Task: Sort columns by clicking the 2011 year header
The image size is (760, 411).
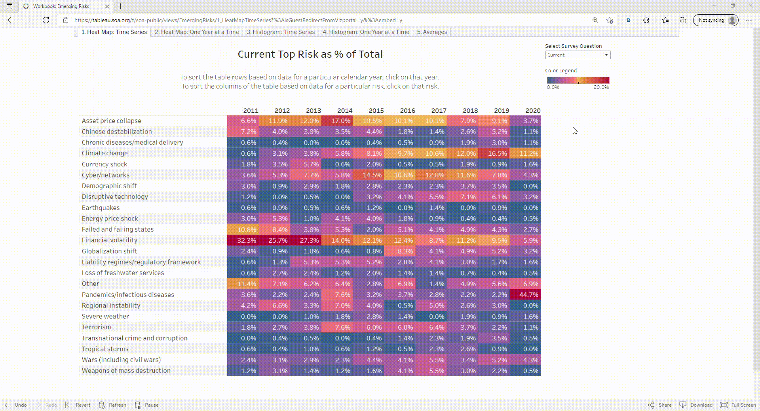Action: 251,111
